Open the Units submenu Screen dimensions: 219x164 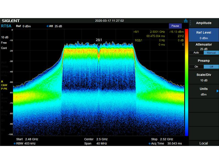(204, 92)
